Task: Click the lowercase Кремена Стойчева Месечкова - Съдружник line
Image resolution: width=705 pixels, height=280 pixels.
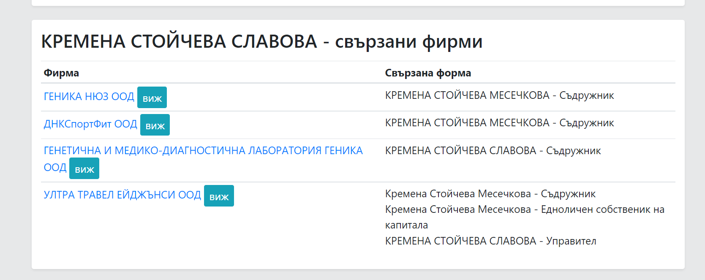Action: click(490, 194)
